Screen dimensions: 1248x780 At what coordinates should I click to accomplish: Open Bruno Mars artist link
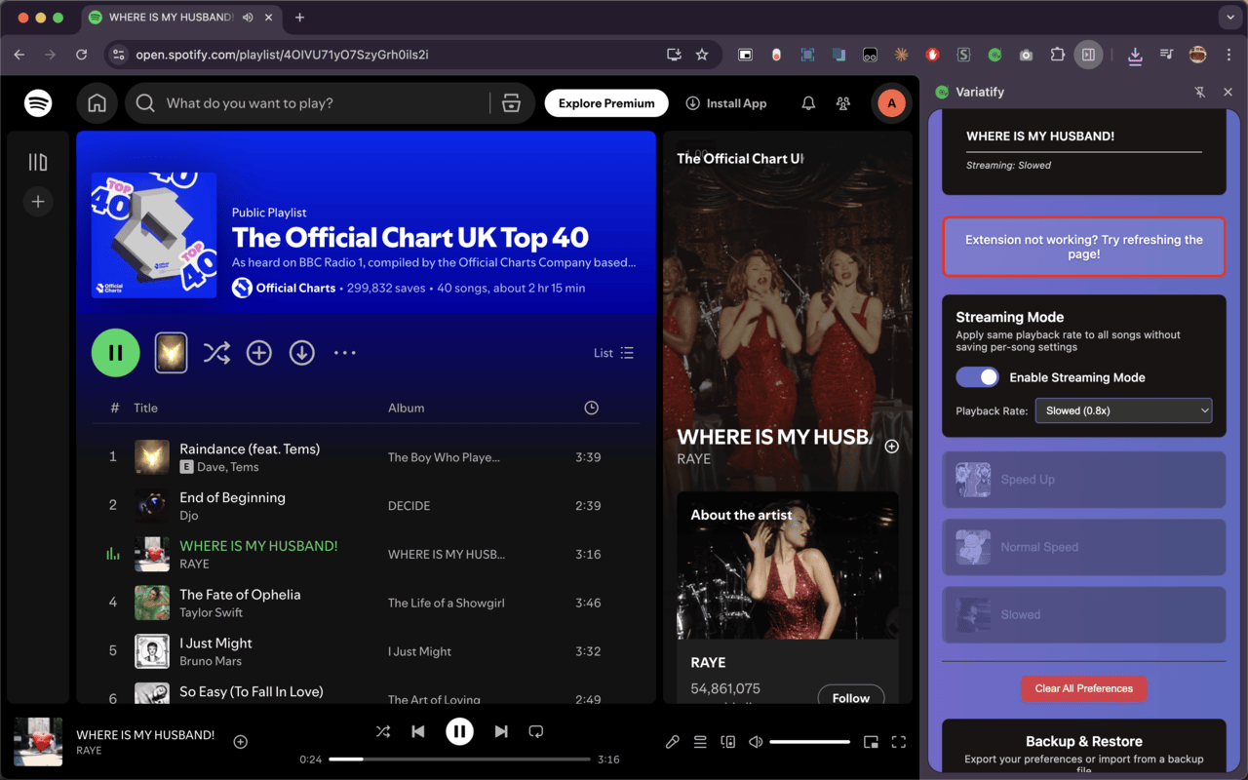coord(211,662)
